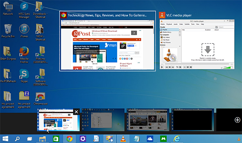The width and height of the screenshot is (242, 143).
Task: Open File Explorer from the taskbar
Action: pos(42,139)
